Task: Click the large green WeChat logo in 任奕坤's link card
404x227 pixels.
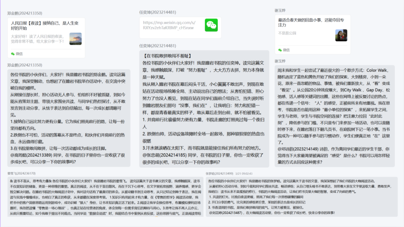Action: (x=211, y=25)
